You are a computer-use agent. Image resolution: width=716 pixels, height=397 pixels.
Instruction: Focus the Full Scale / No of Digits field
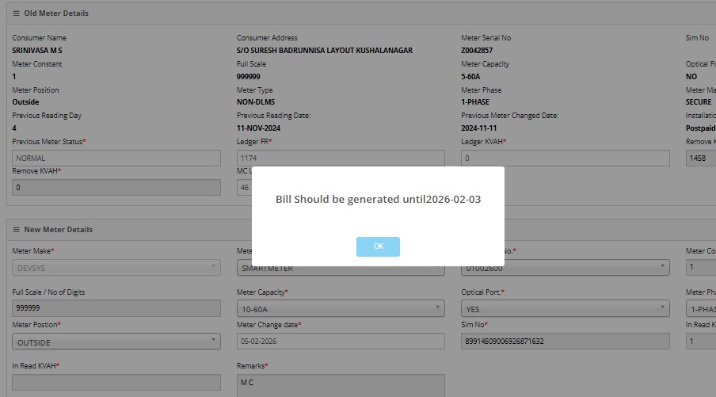pyautogui.click(x=116, y=308)
